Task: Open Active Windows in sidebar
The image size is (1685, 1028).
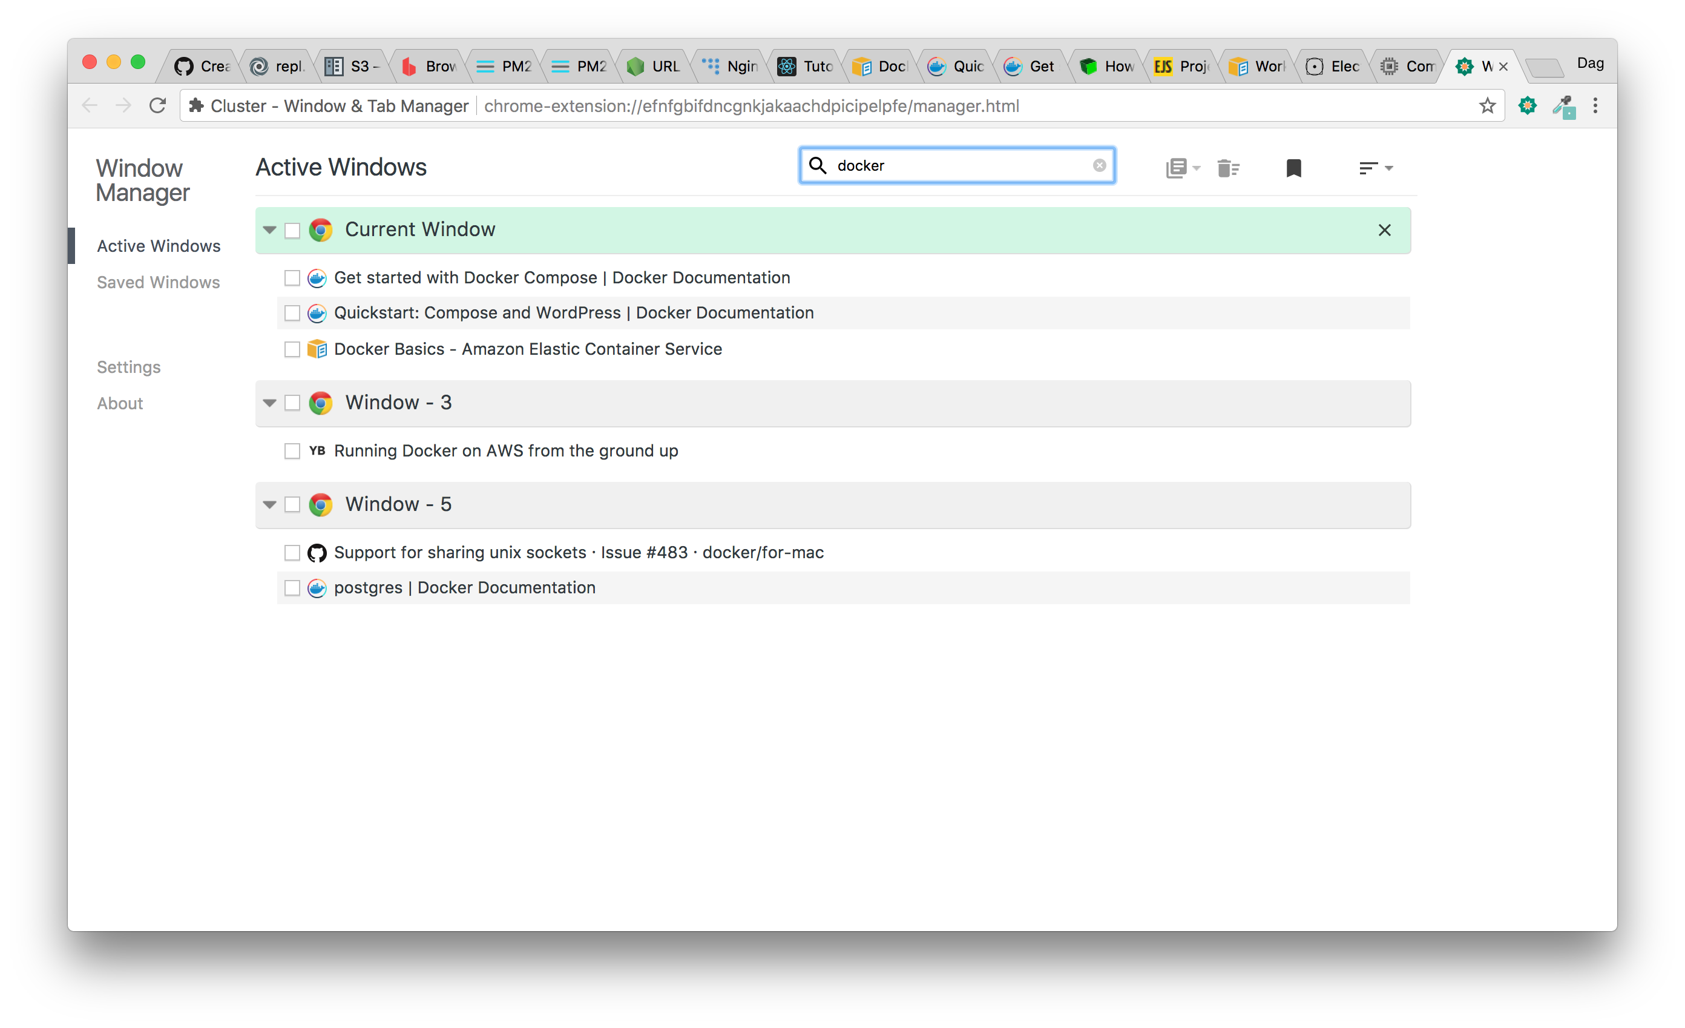Action: coord(159,246)
